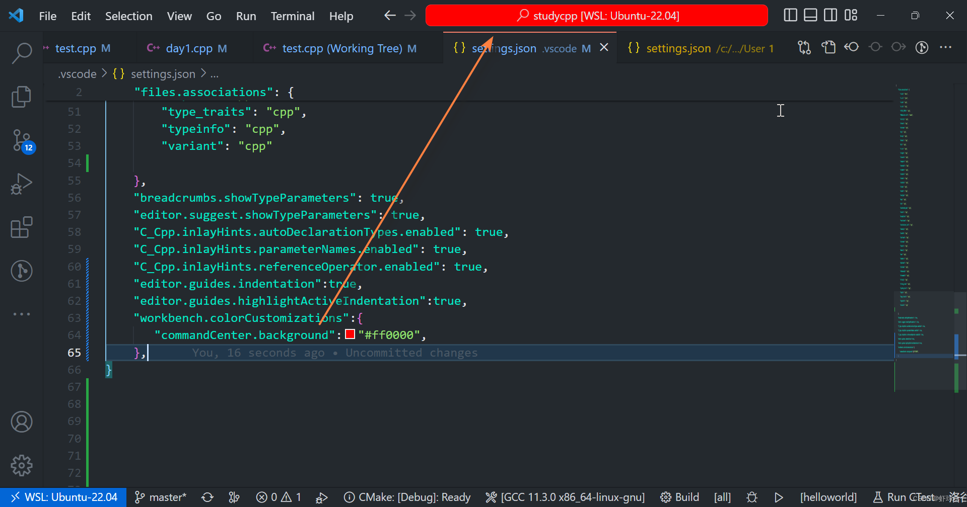This screenshot has width=967, height=507.
Task: Close the .vscode settings.json tab
Action: [x=604, y=47]
